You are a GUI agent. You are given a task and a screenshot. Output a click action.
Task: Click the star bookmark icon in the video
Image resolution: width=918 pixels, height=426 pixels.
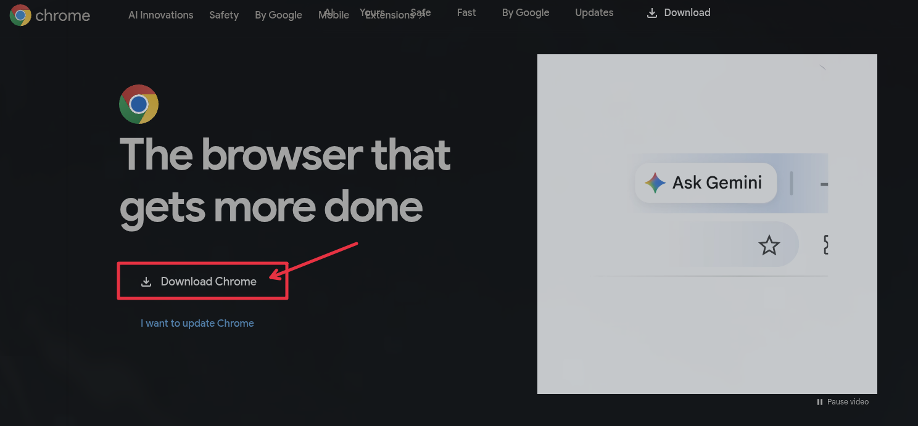pyautogui.click(x=769, y=245)
